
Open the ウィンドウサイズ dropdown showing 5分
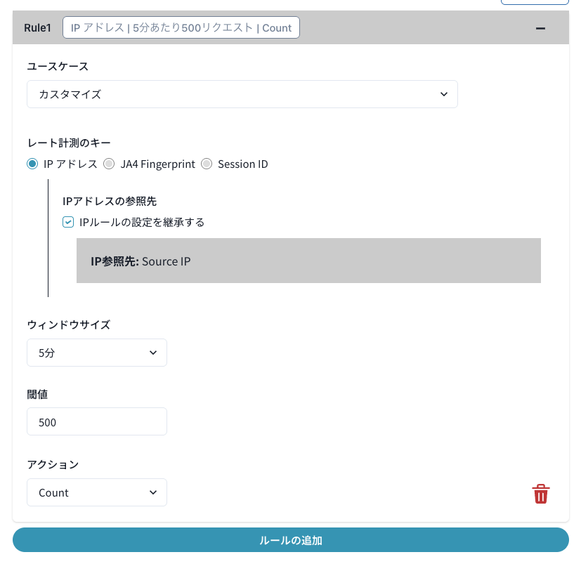point(97,353)
